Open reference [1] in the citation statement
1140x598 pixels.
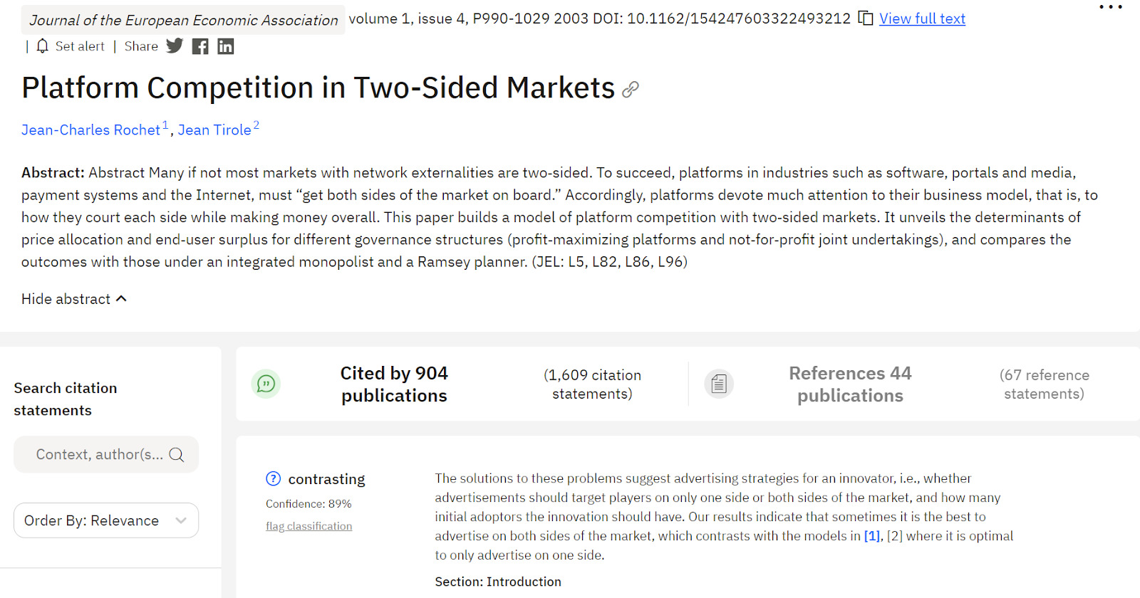click(x=871, y=535)
